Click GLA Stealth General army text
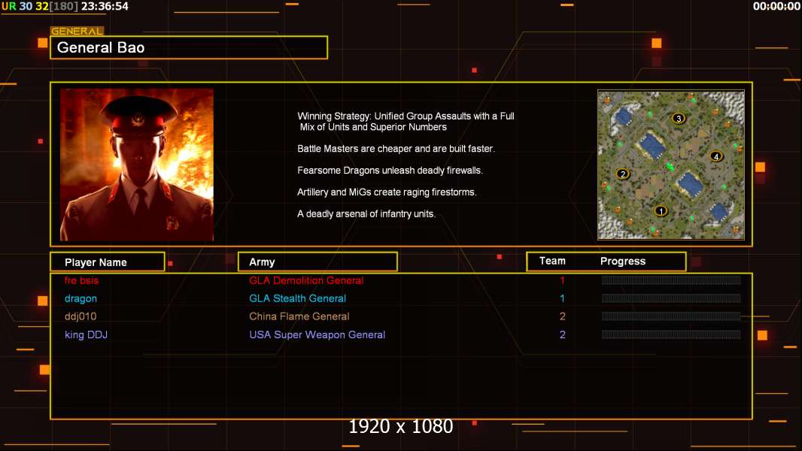The height and width of the screenshot is (451, 802). [x=297, y=298]
